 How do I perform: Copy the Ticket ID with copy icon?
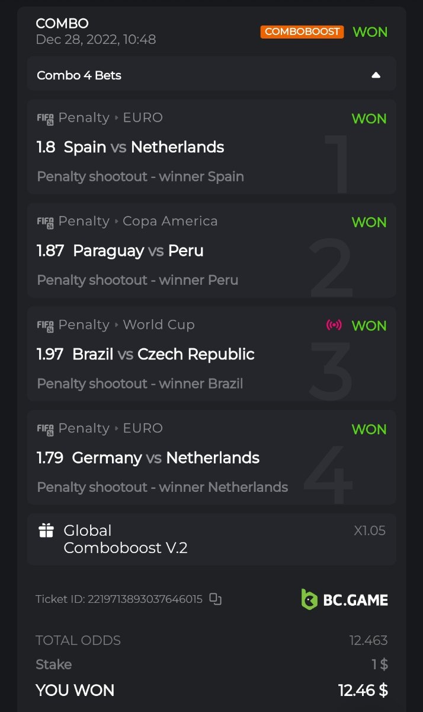tap(216, 599)
